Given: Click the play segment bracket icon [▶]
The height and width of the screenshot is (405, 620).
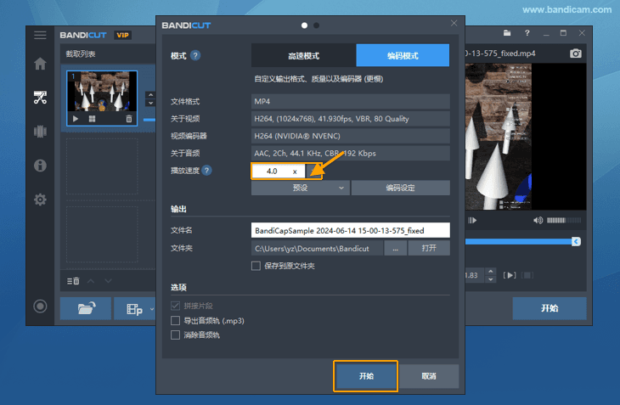Looking at the screenshot, I should [510, 275].
